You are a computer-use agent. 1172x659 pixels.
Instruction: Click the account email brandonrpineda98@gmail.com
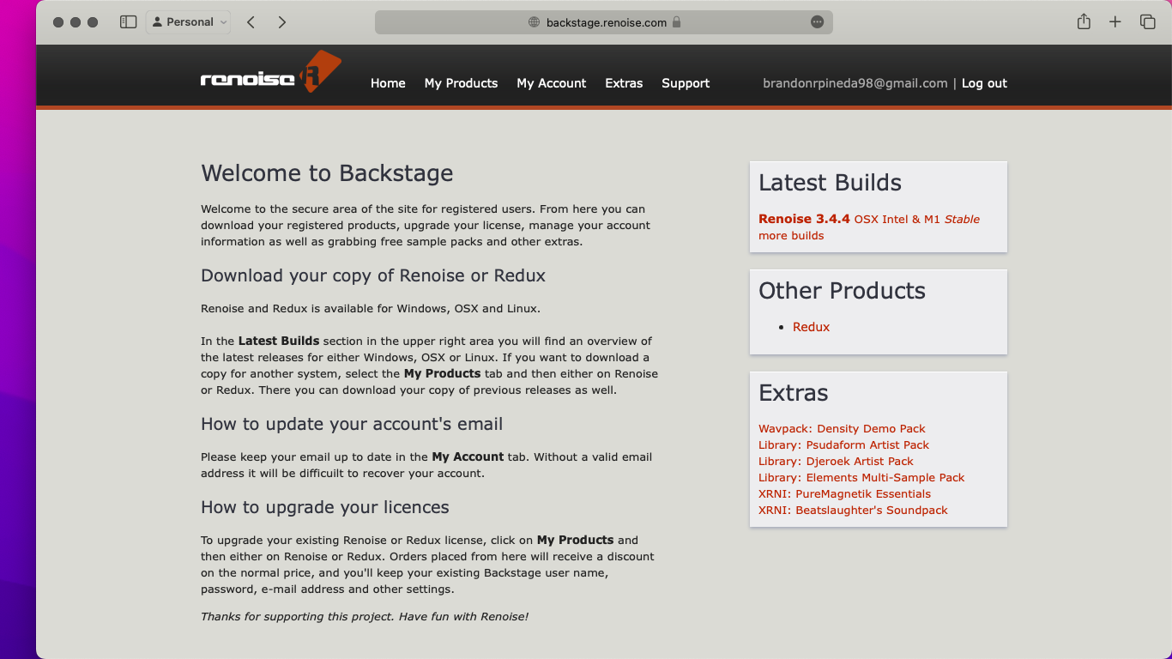[855, 83]
